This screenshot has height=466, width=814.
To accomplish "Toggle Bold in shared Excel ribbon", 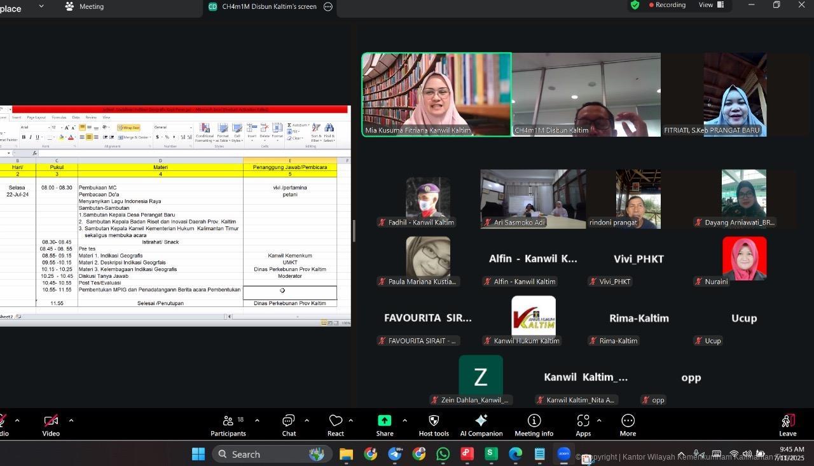I will [24, 137].
